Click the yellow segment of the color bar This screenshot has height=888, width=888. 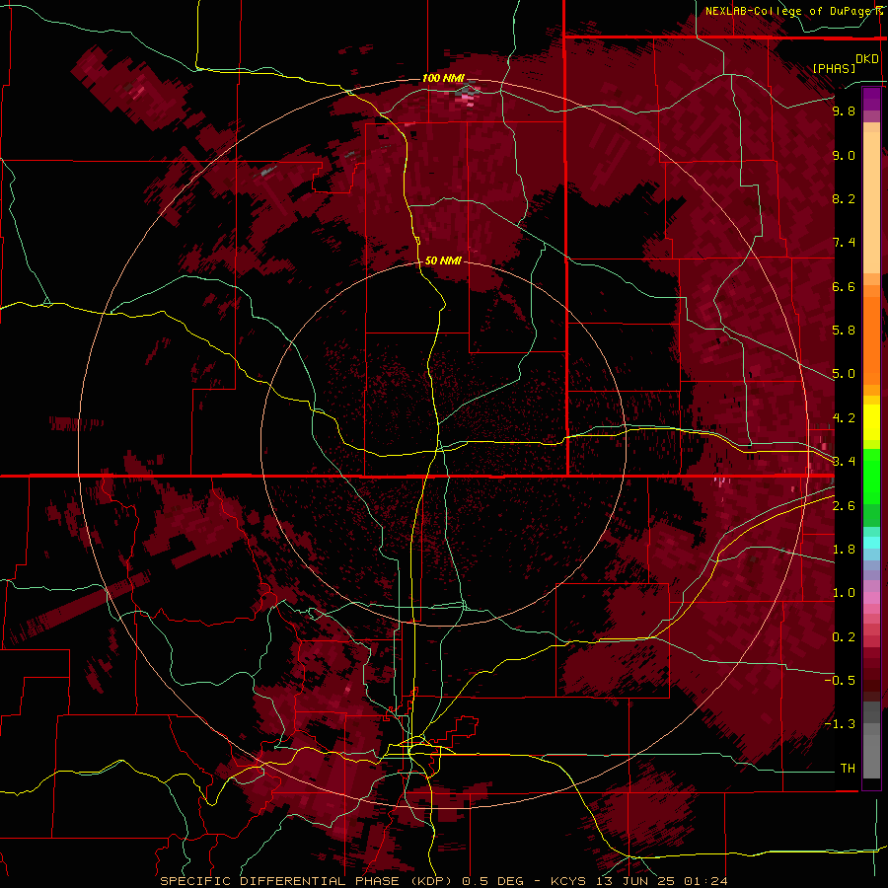pos(871,422)
